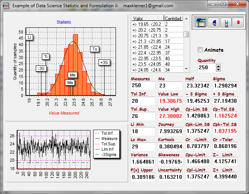Increase Quantity with the up arrow
The image size is (249, 194).
point(218,65)
